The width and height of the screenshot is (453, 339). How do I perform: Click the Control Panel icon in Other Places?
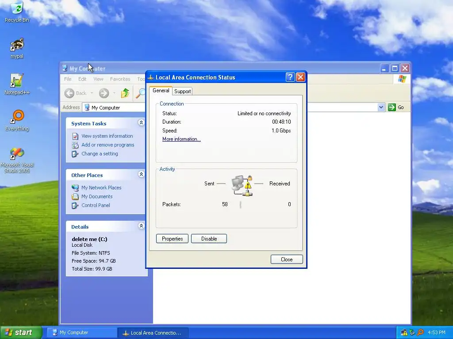coord(75,206)
